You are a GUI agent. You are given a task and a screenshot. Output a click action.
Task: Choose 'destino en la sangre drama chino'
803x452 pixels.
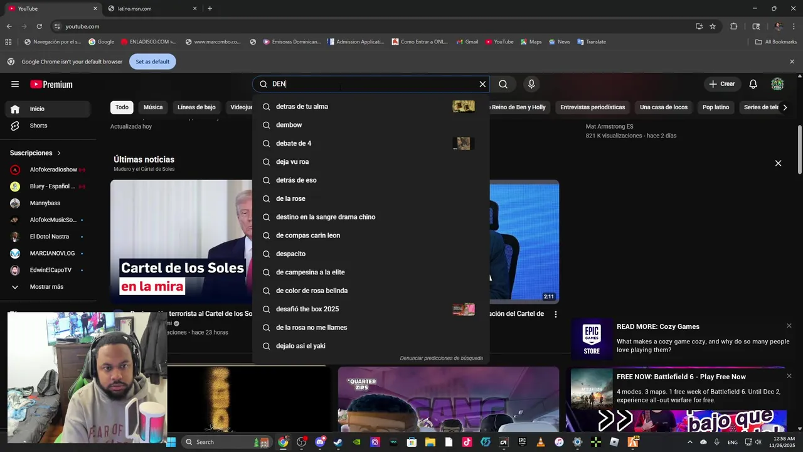tap(371, 217)
